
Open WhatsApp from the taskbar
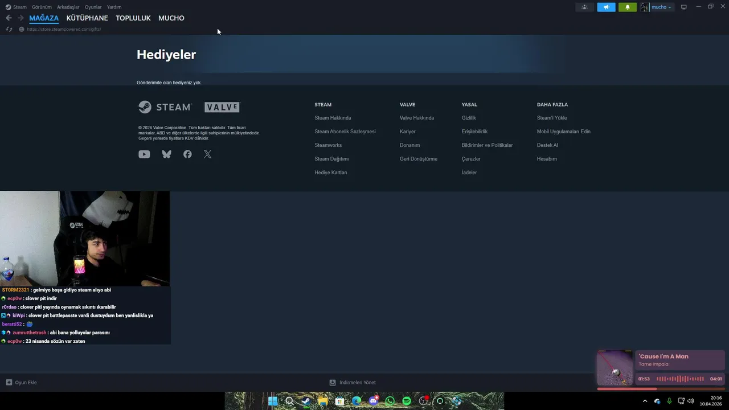point(390,401)
